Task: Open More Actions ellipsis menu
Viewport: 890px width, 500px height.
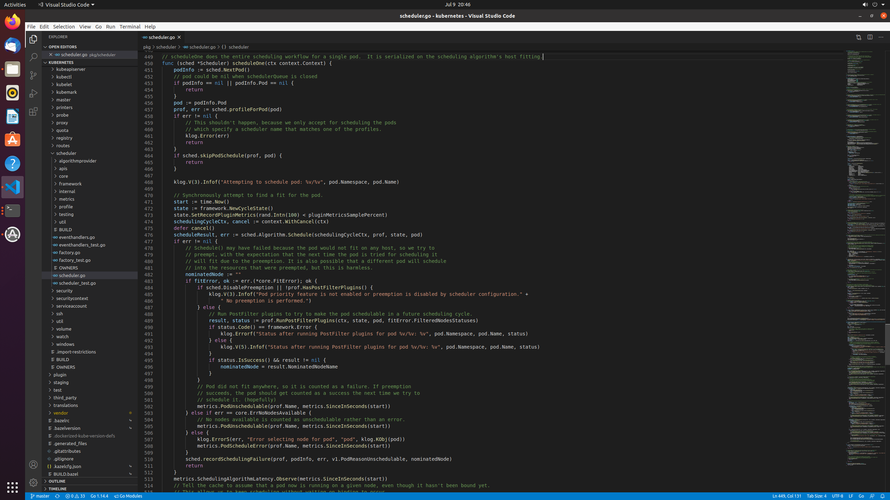Action: pyautogui.click(x=881, y=37)
